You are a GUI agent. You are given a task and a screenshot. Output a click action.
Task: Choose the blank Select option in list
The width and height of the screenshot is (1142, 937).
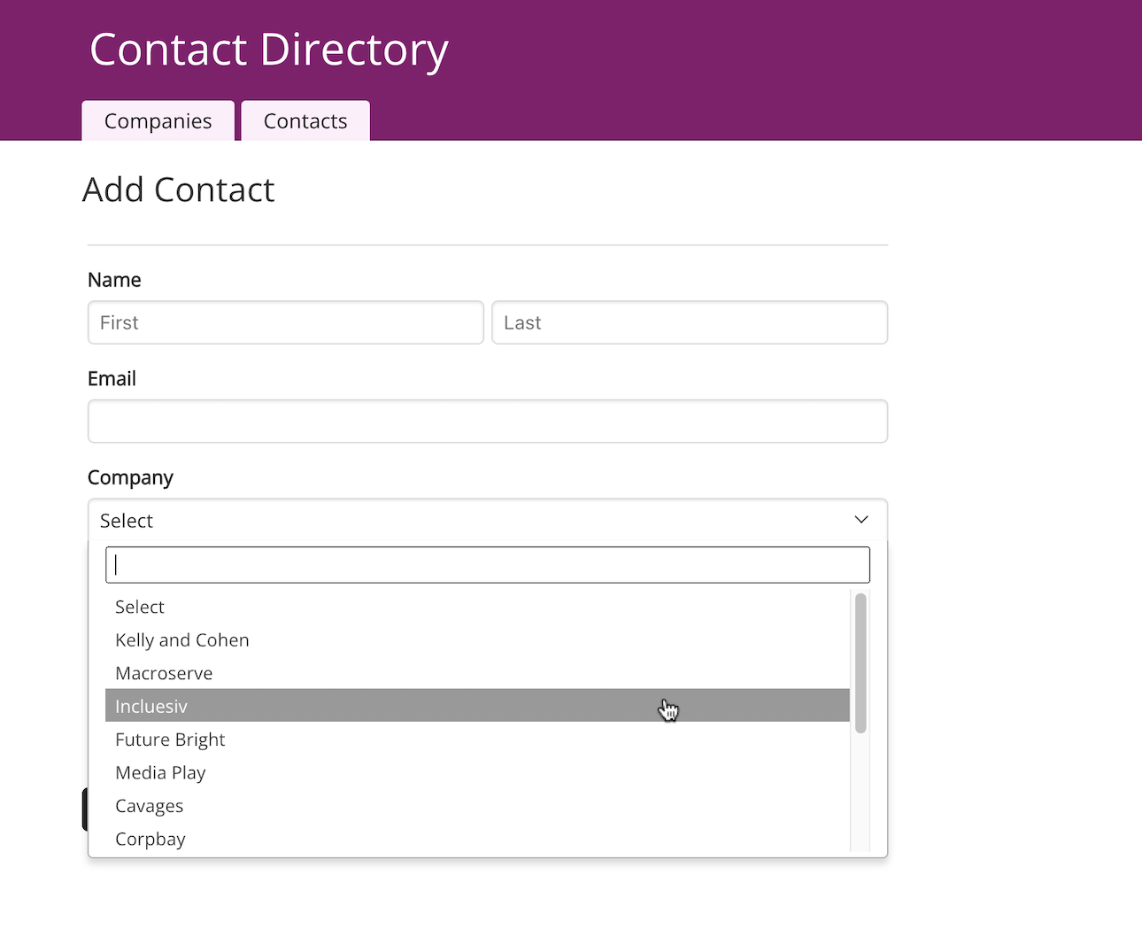click(140, 607)
